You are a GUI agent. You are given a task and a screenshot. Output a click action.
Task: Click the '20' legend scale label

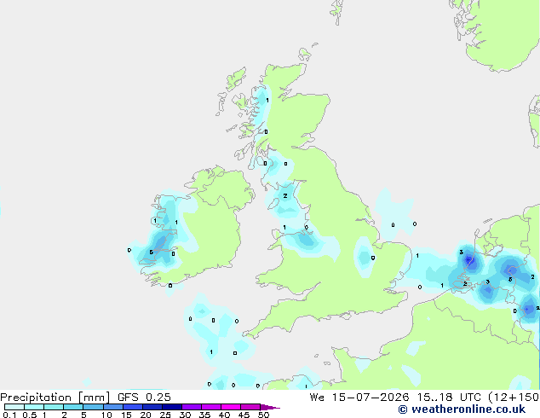pos(146,415)
